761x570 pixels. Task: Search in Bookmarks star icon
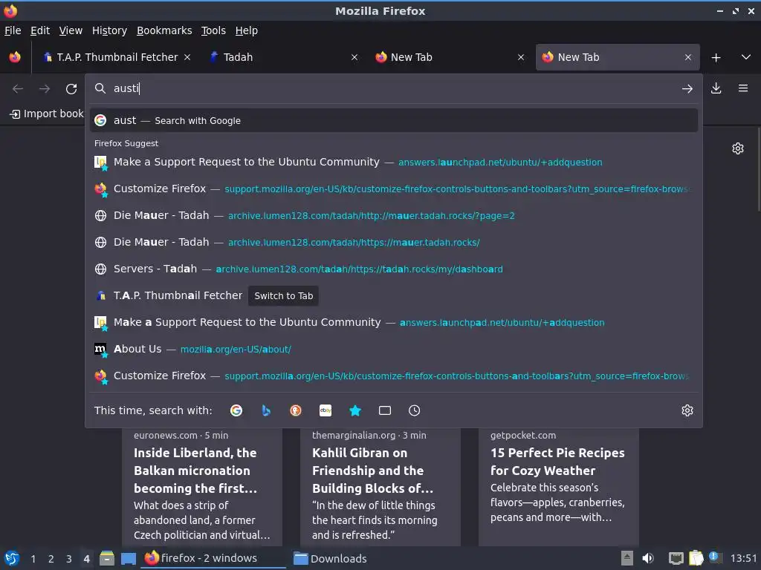(355, 410)
